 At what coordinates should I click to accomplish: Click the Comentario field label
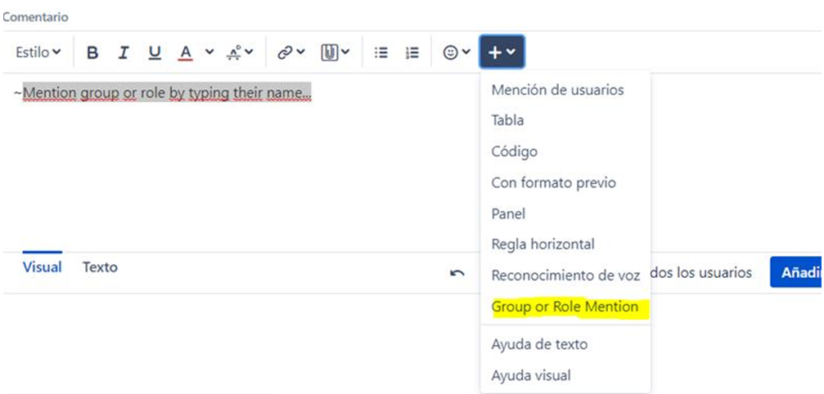(36, 17)
